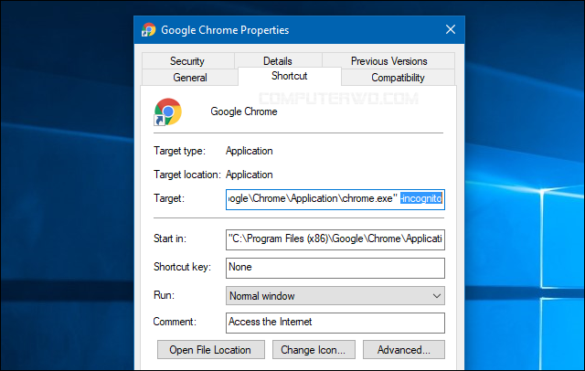Click the Open File Location button
Image resolution: width=585 pixels, height=371 pixels.
click(x=211, y=350)
